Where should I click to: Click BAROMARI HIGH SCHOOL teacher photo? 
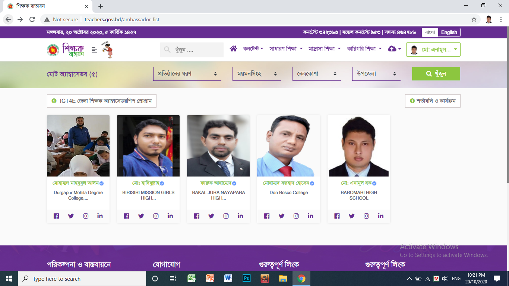pos(359,146)
